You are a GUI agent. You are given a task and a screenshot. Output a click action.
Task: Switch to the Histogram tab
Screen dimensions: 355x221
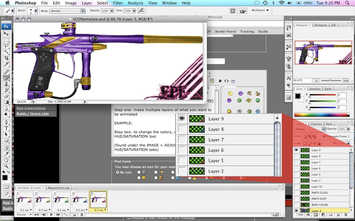[x=320, y=25]
